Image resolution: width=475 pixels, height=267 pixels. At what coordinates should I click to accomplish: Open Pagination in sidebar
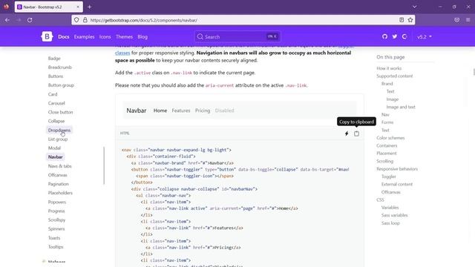(x=58, y=184)
